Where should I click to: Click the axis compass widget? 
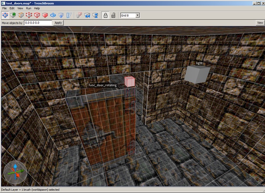[x=15, y=172]
